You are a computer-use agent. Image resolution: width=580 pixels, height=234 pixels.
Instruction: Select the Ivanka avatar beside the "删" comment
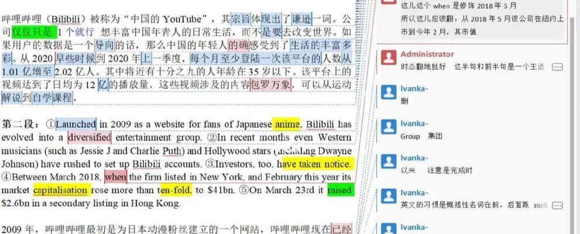[x=389, y=92]
